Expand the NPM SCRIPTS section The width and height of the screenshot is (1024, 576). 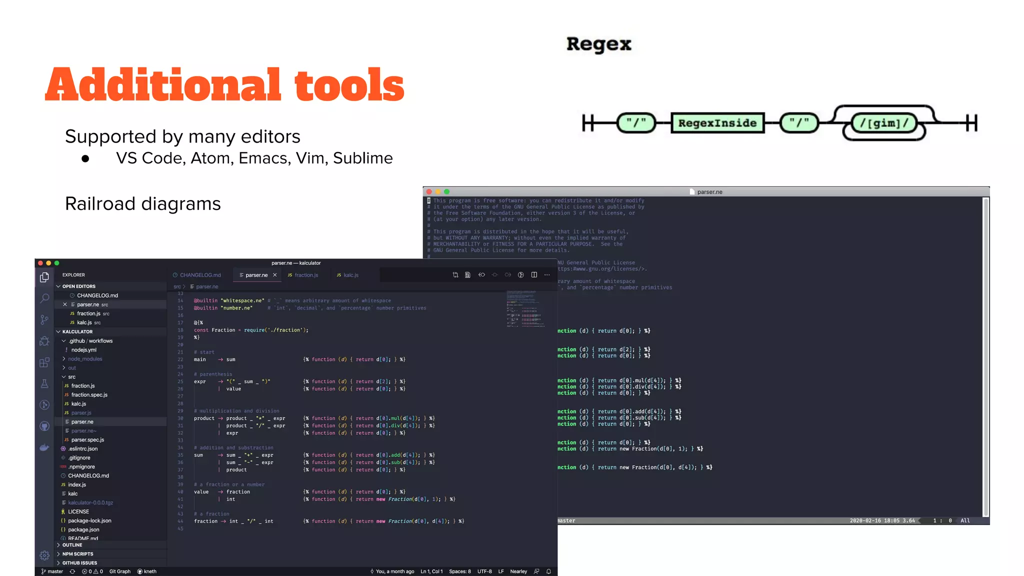tap(77, 554)
